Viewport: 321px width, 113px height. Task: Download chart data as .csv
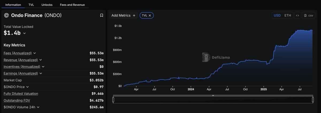point(308,16)
